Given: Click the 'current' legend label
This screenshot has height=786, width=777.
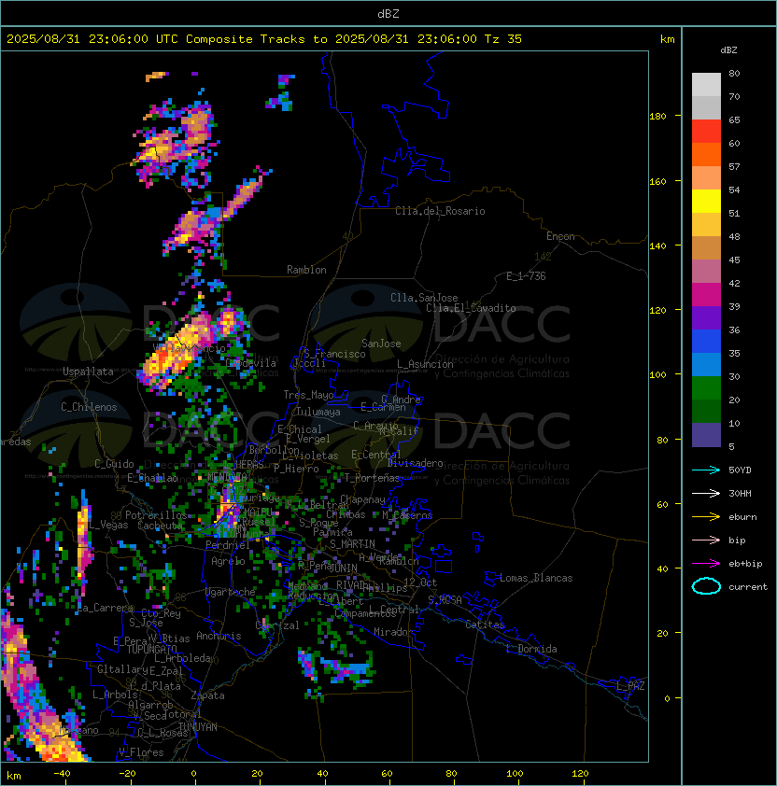Looking at the screenshot, I should coord(748,587).
